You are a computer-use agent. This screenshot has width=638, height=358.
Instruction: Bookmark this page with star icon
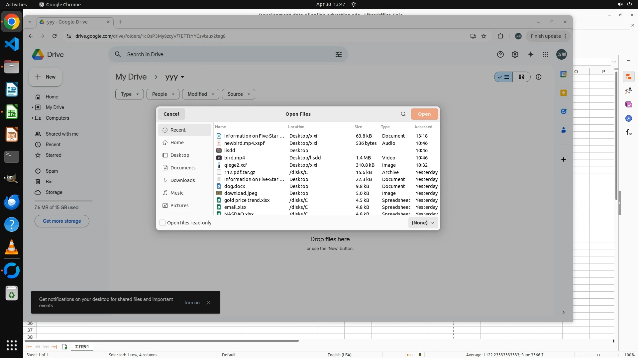pyautogui.click(x=484, y=36)
